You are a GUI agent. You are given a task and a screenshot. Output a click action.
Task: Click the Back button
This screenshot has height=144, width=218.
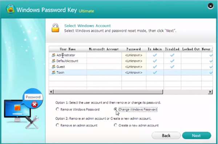[166, 135]
